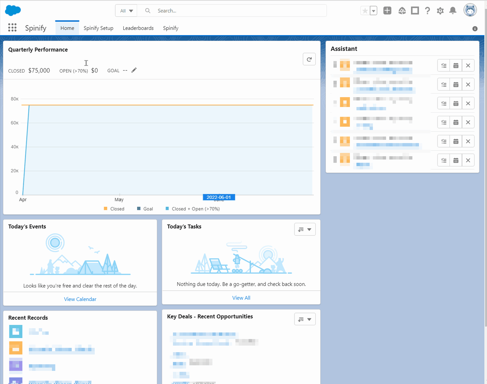The height and width of the screenshot is (384, 487).
Task: Create a task from the first Assistant item
Action: click(x=444, y=65)
